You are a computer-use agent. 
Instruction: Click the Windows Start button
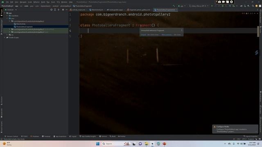[98, 144]
